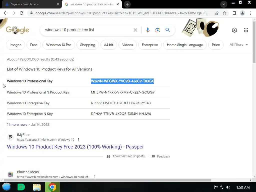This screenshot has width=256, height=192.
Task: Click the Windows 10 Professional N product key
Action: click(x=123, y=92)
